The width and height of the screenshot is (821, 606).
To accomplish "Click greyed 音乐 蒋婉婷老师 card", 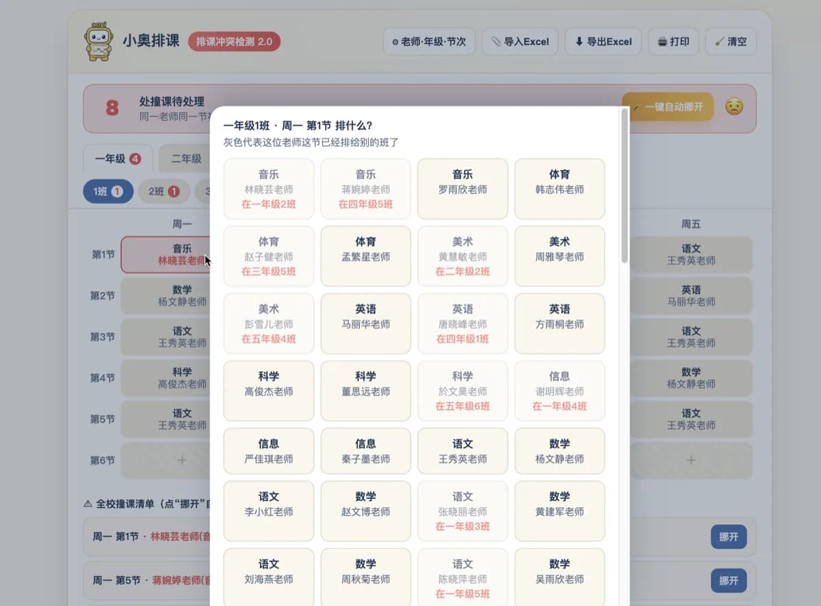I will [365, 189].
